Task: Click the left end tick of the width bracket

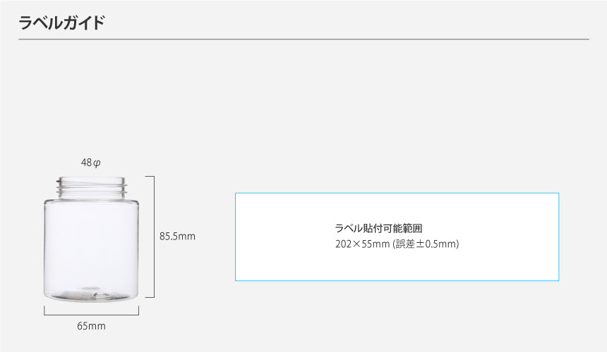Action: (x=44, y=310)
